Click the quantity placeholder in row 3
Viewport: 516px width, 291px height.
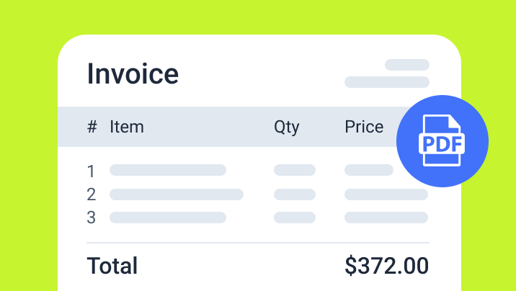[295, 218]
